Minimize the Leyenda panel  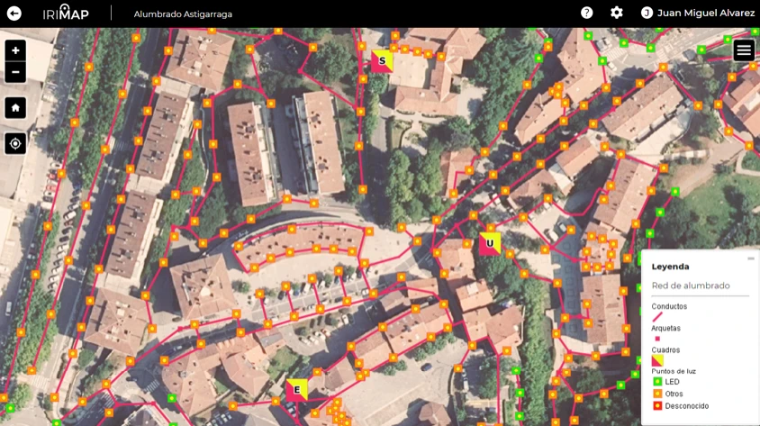click(751, 258)
